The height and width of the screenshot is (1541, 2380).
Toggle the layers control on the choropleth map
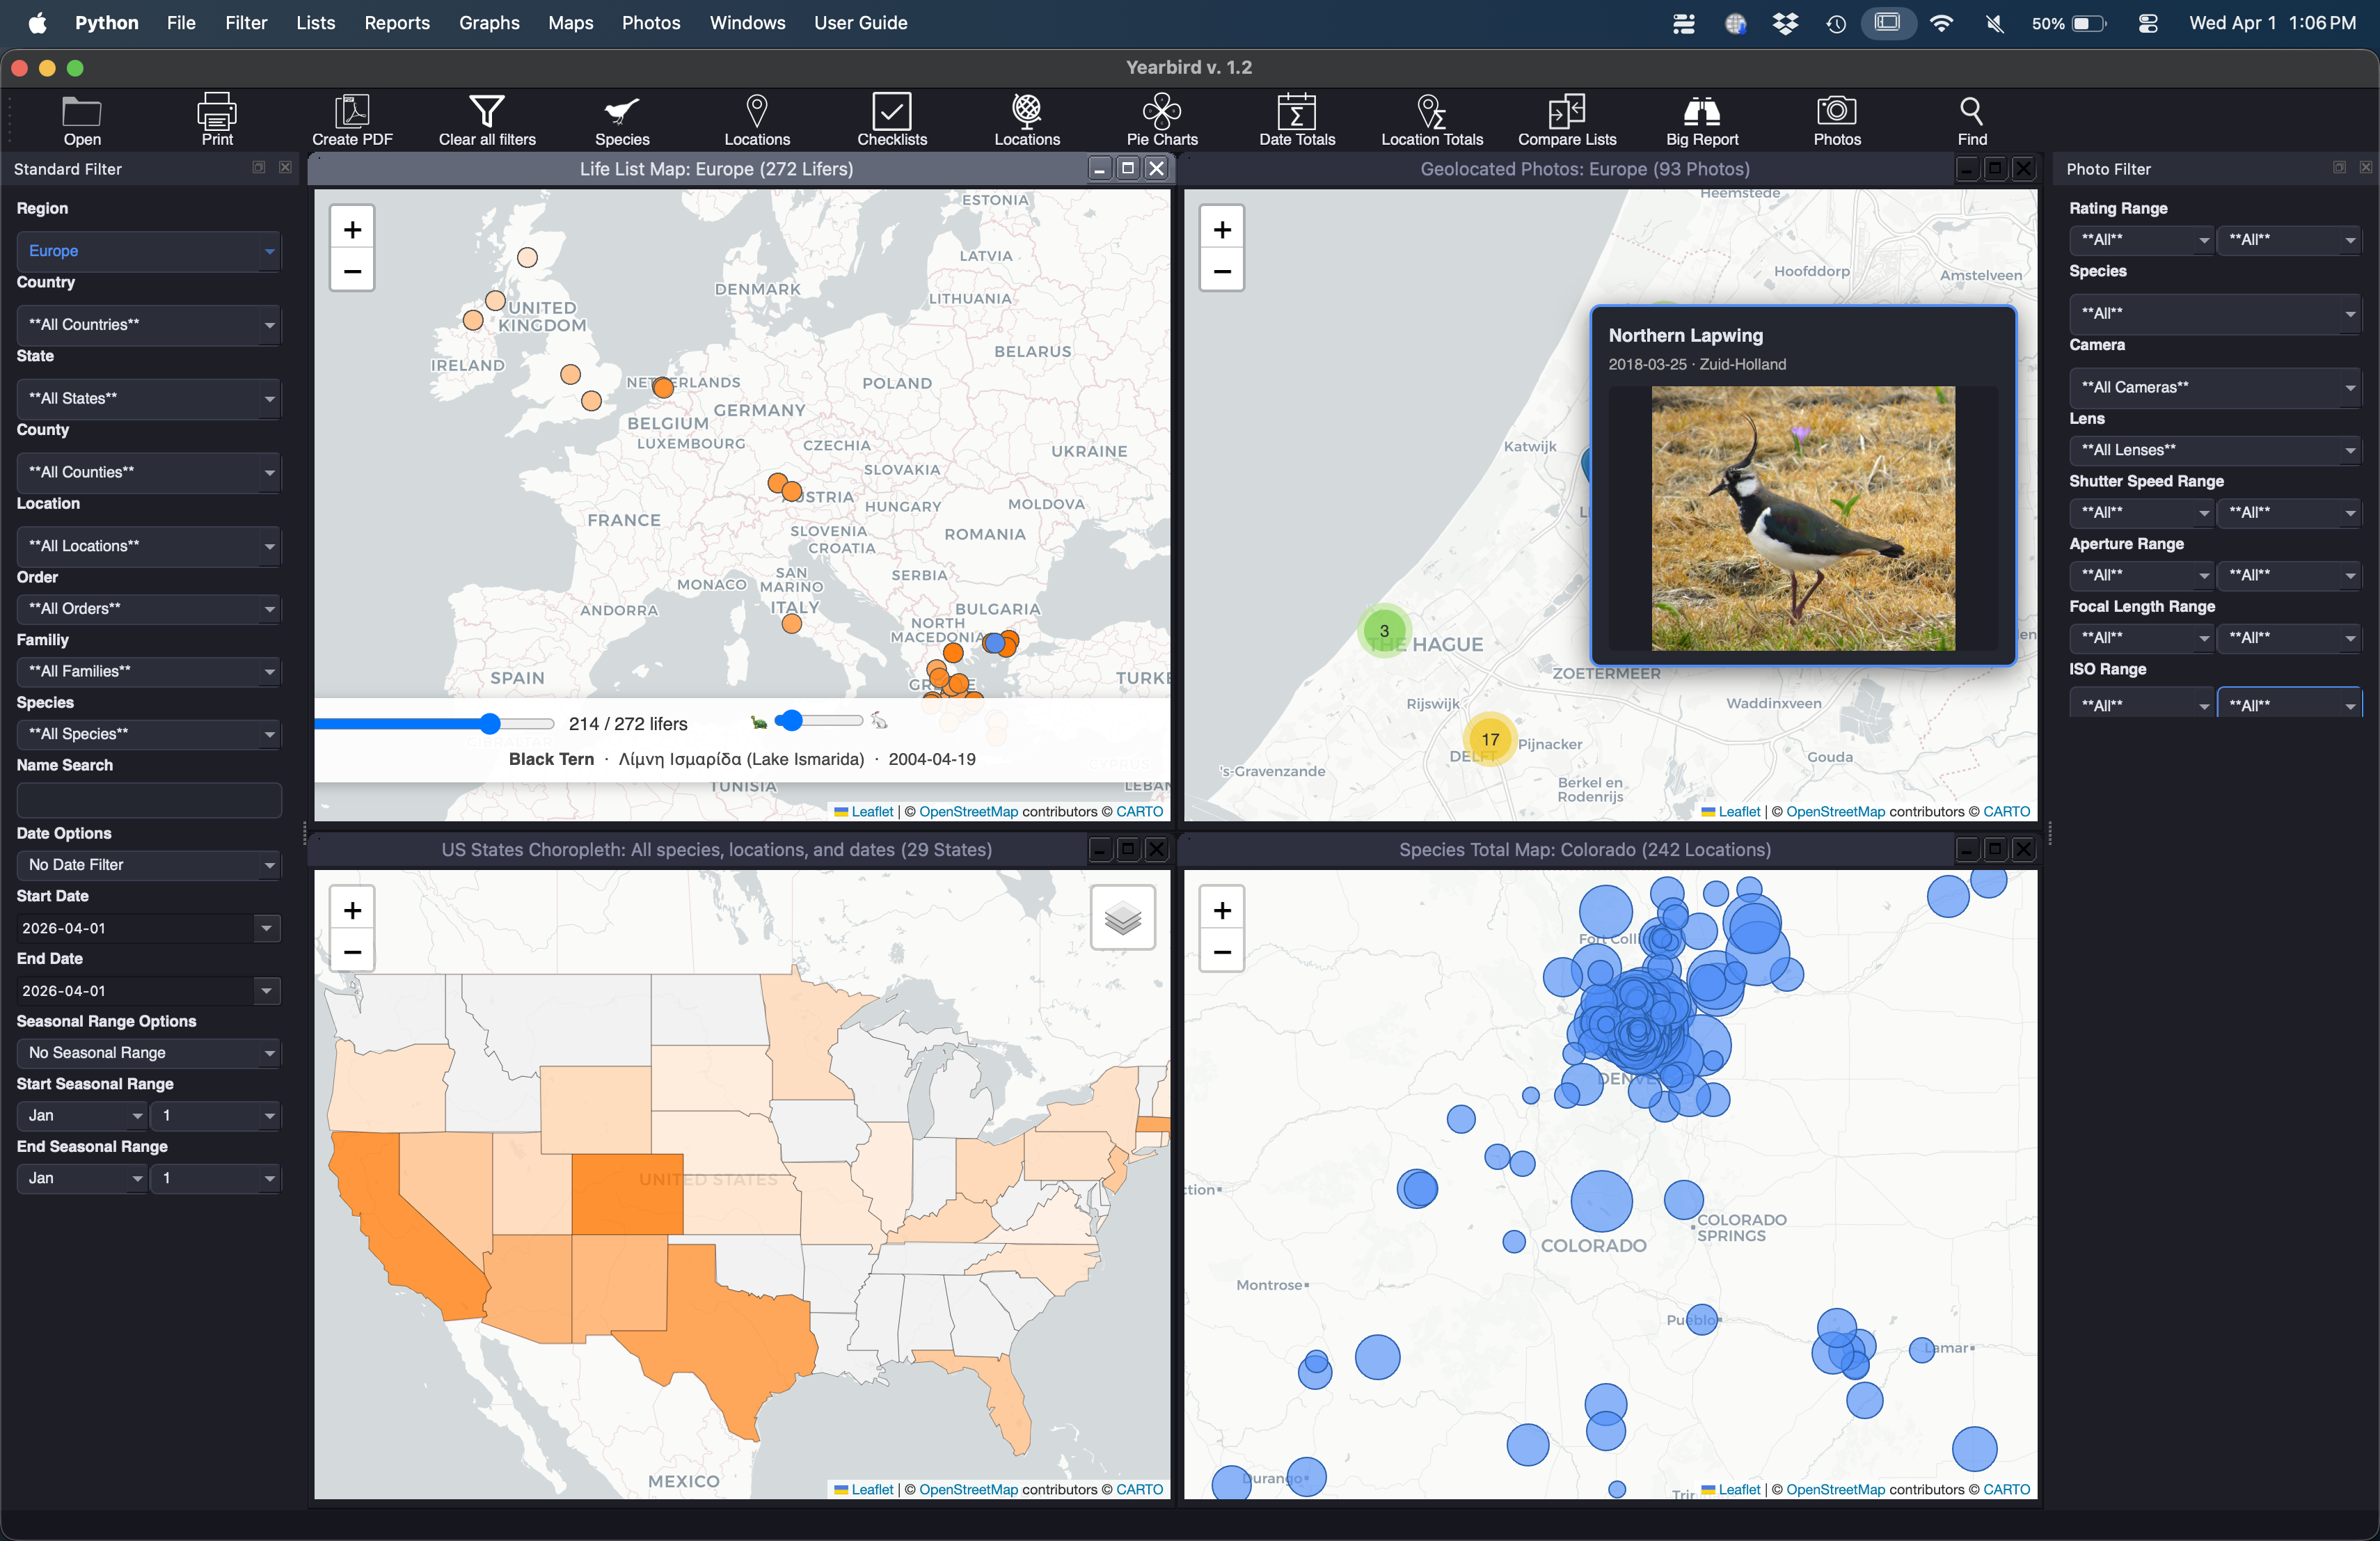coord(1123,917)
